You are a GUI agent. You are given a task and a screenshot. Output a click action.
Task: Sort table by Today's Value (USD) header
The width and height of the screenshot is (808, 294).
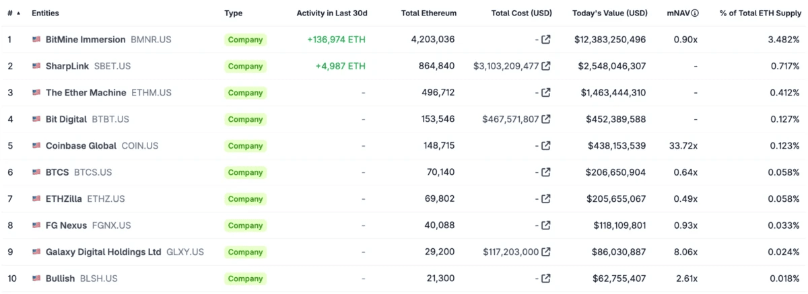click(x=609, y=13)
